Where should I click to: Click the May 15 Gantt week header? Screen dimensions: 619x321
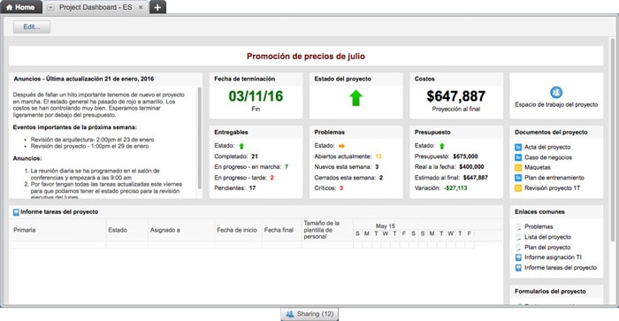386,225
